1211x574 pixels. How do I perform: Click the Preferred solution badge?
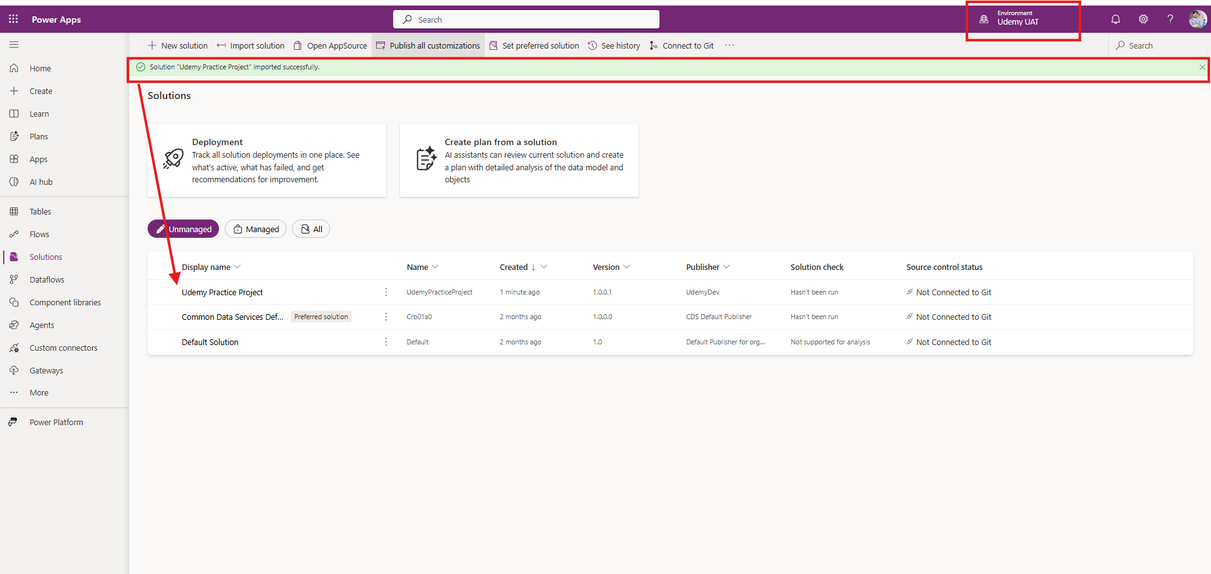[321, 317]
